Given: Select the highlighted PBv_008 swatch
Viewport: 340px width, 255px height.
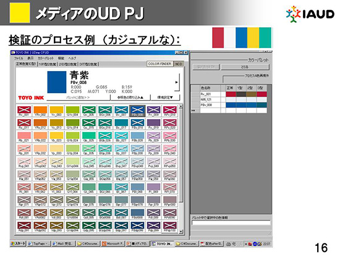Looking at the screenshot, I should [137, 111].
